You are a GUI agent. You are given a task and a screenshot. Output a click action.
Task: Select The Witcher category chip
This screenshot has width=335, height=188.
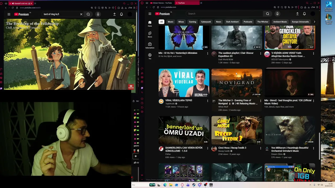pyautogui.click(x=263, y=22)
